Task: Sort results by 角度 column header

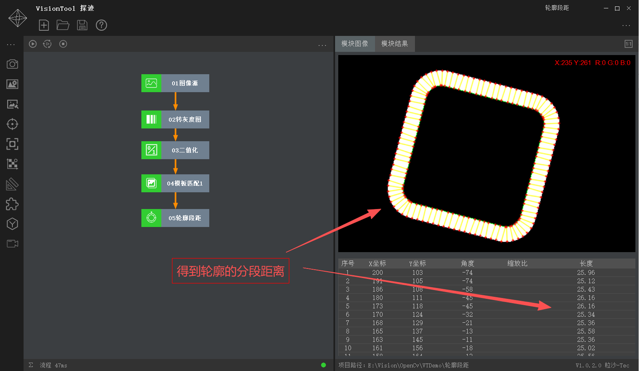Action: click(x=468, y=264)
